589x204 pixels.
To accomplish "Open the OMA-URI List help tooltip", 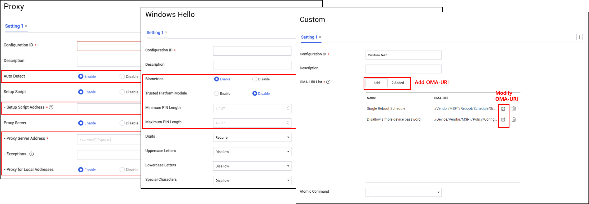I will click(328, 82).
